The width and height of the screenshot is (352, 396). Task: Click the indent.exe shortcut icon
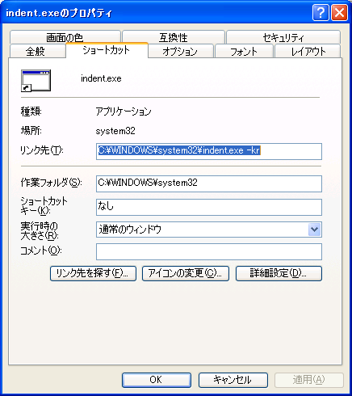click(36, 81)
